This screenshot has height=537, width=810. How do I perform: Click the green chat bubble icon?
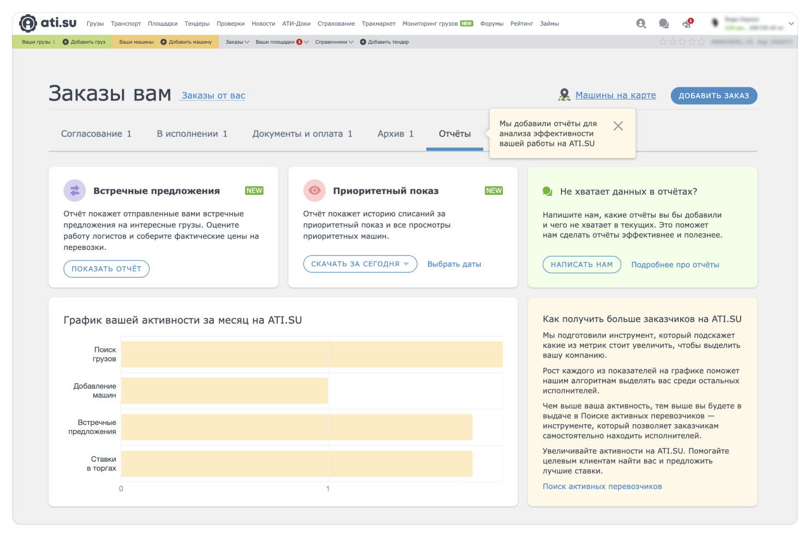[x=547, y=192]
